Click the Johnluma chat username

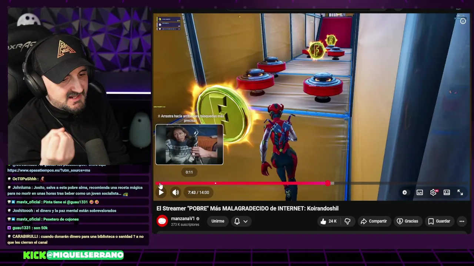tap(23, 188)
